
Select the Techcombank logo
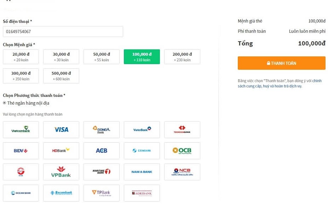point(182,130)
